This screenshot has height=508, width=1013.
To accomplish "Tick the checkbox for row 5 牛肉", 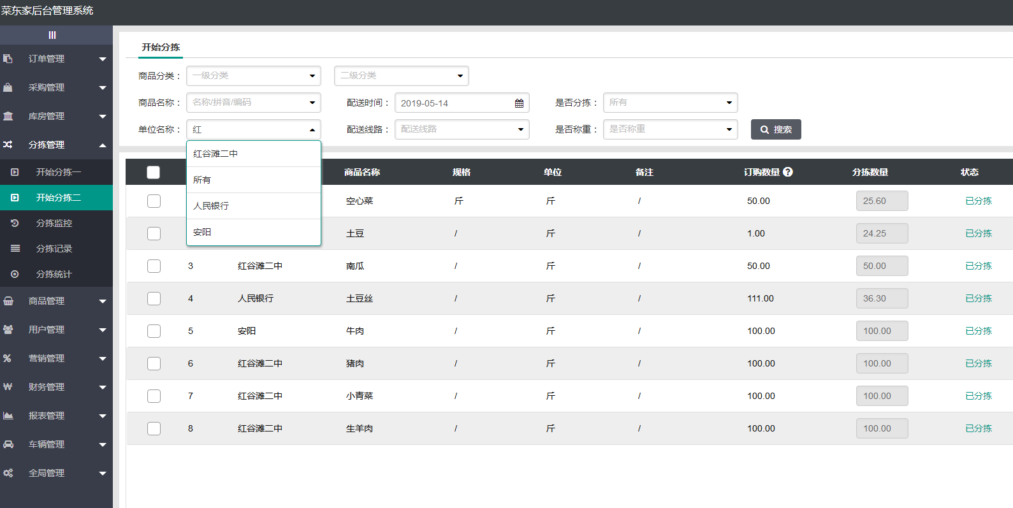I will pos(154,331).
